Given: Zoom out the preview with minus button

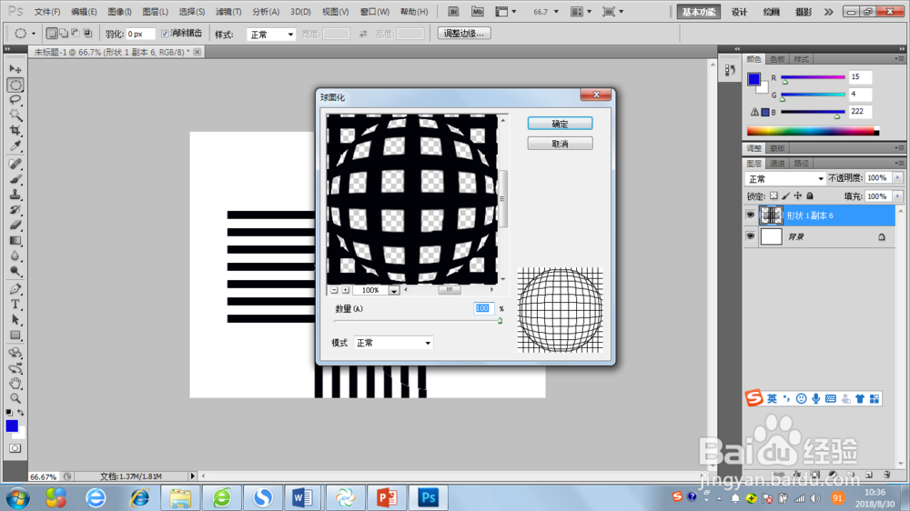Looking at the screenshot, I should [334, 290].
